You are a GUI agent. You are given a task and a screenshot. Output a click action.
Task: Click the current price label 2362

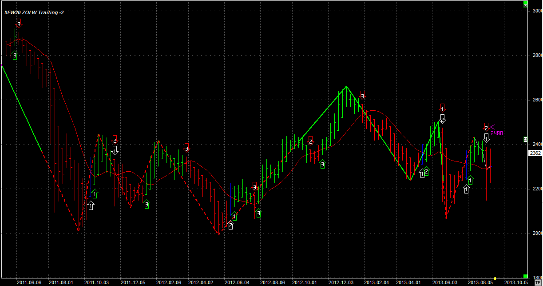(x=535, y=153)
